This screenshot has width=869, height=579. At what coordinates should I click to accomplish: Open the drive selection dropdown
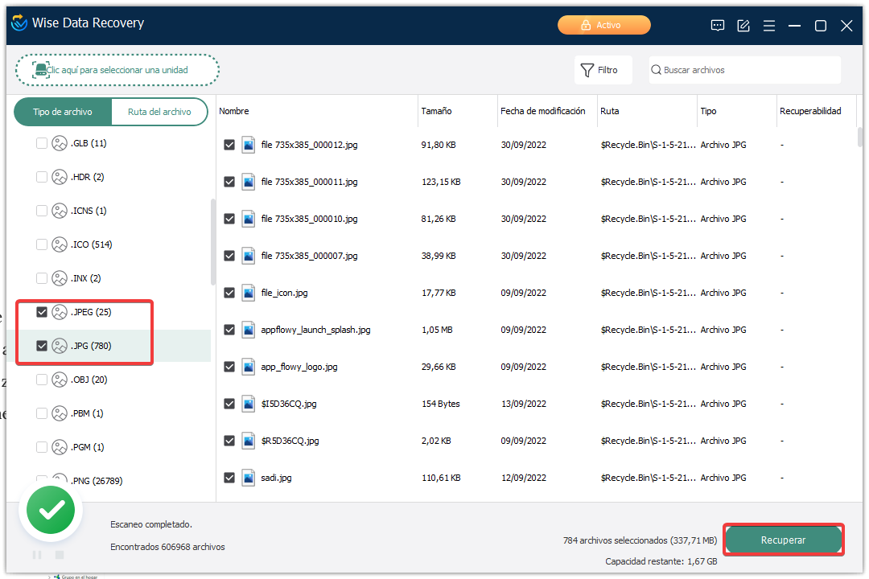[117, 70]
